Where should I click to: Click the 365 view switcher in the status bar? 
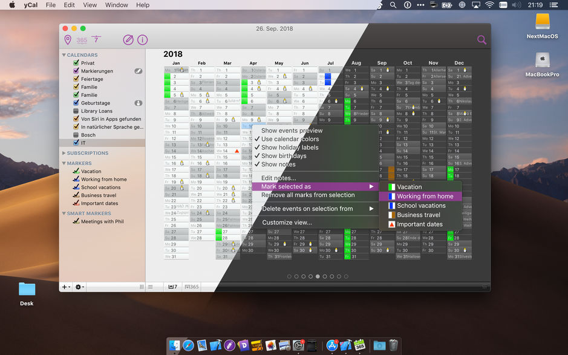click(191, 287)
